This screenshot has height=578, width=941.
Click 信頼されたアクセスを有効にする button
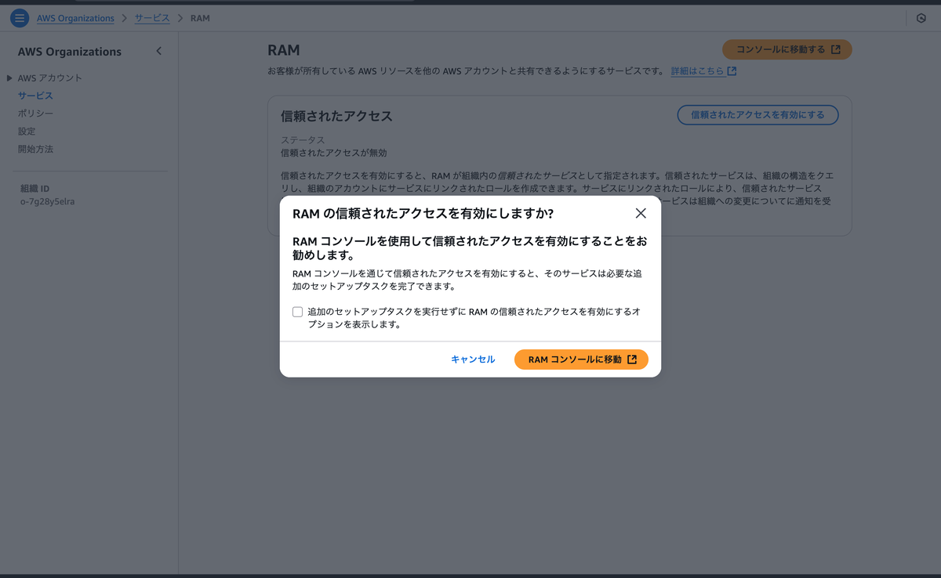758,114
